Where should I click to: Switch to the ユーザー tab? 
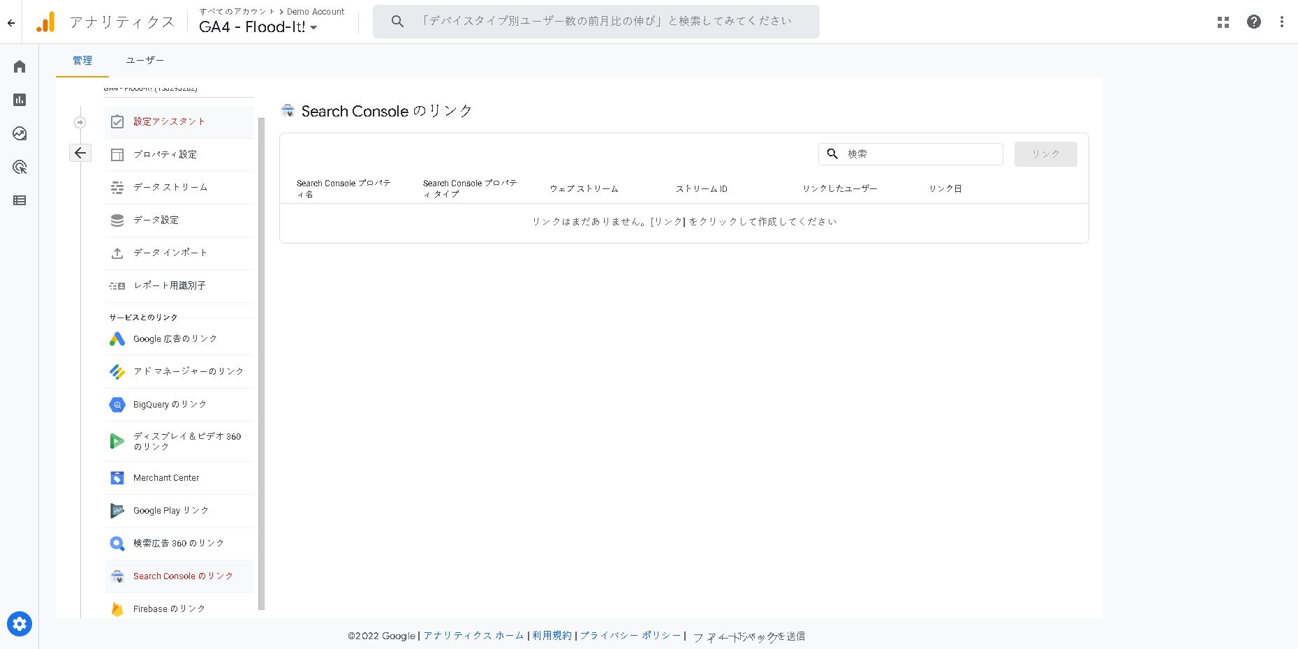pyautogui.click(x=145, y=61)
